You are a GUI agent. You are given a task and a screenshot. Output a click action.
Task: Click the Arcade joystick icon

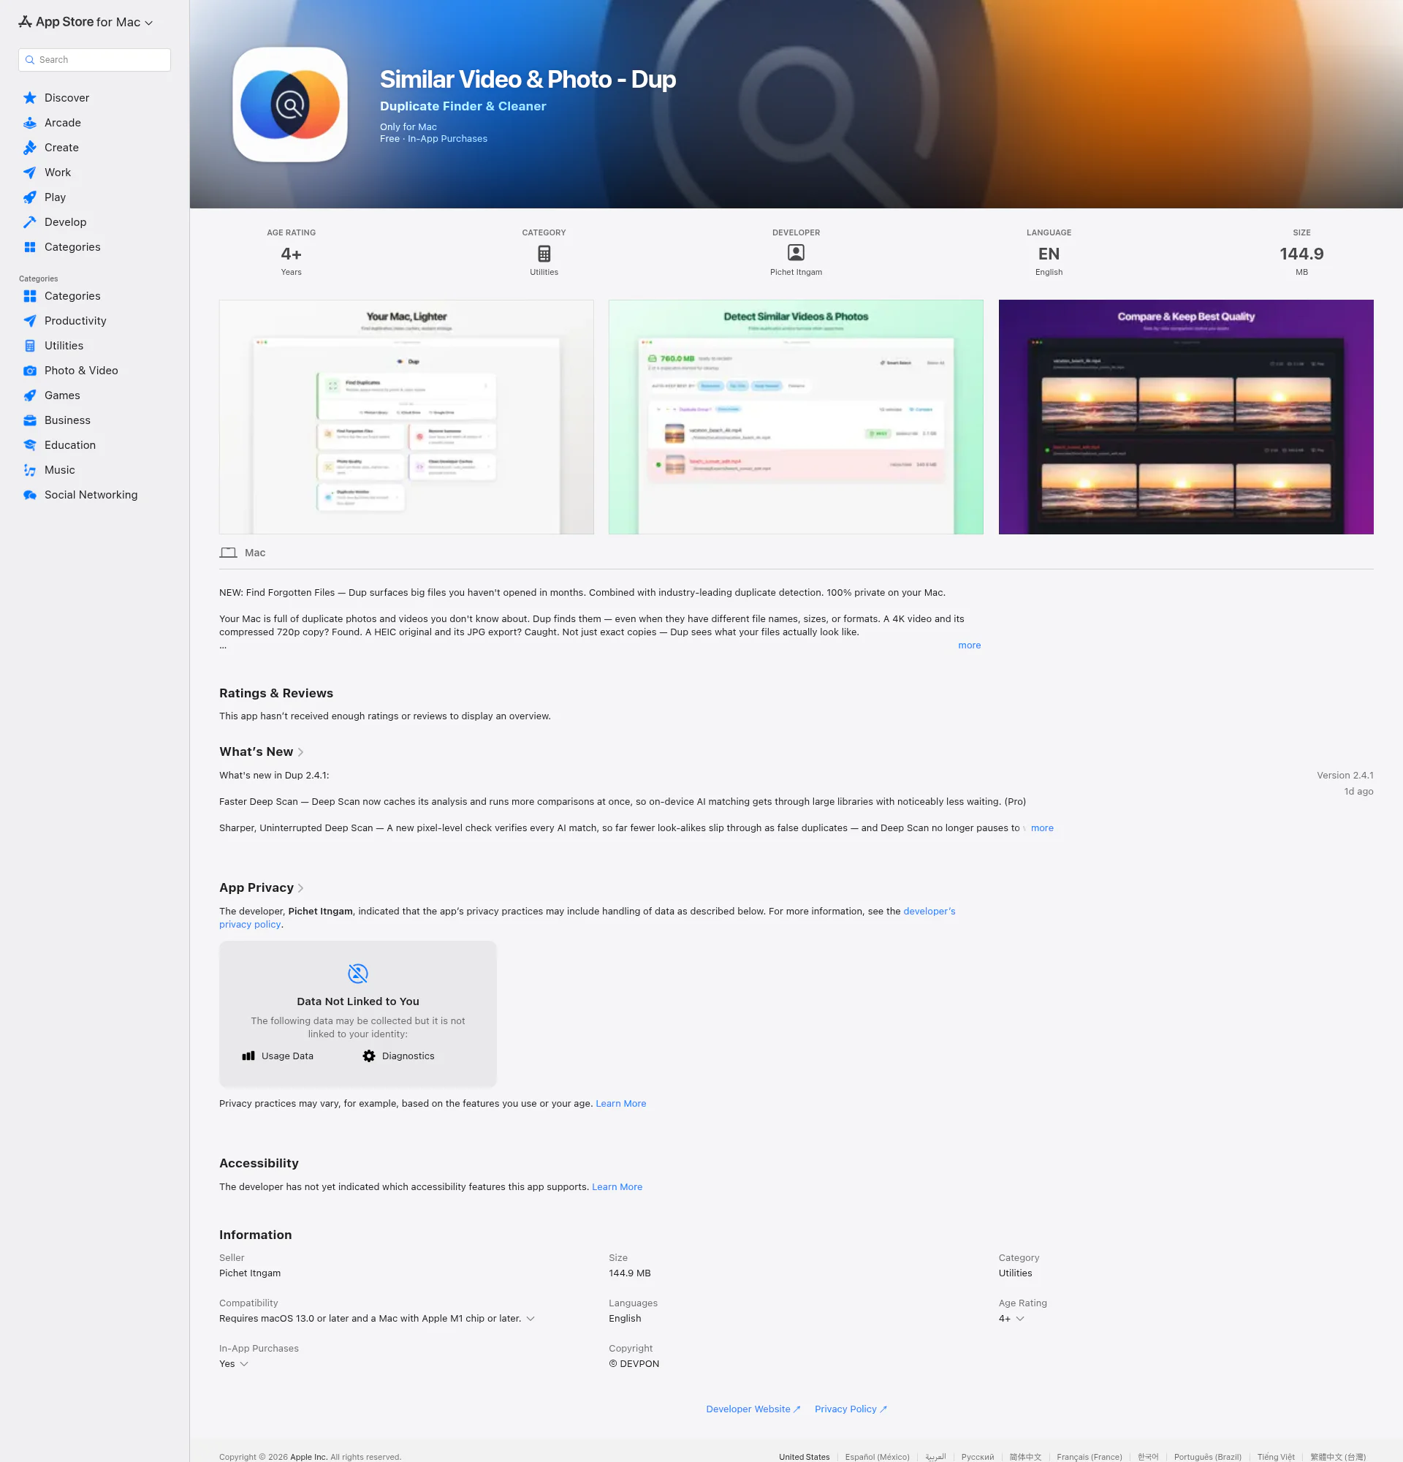pyautogui.click(x=30, y=122)
